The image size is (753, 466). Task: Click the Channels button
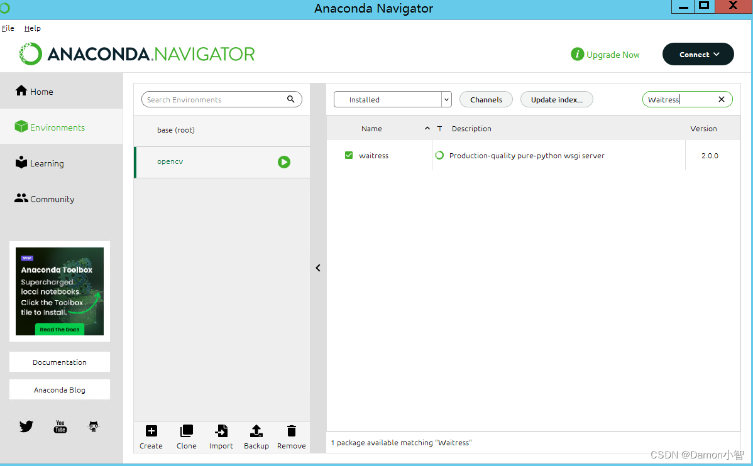point(486,99)
